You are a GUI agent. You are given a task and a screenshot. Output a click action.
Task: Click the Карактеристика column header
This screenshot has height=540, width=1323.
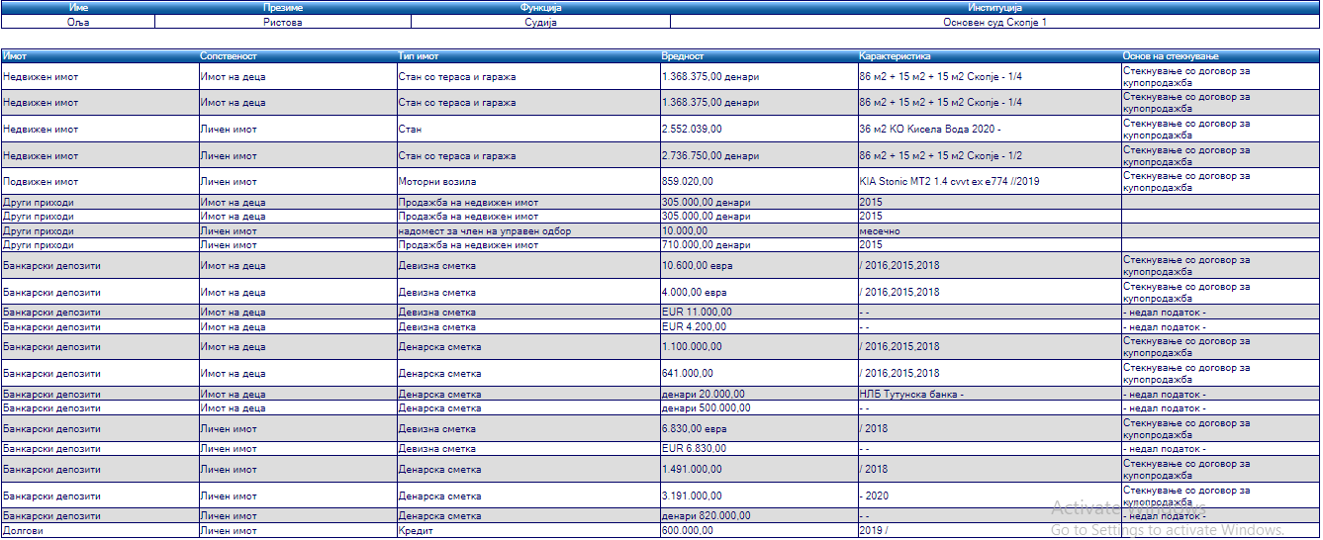tap(895, 56)
